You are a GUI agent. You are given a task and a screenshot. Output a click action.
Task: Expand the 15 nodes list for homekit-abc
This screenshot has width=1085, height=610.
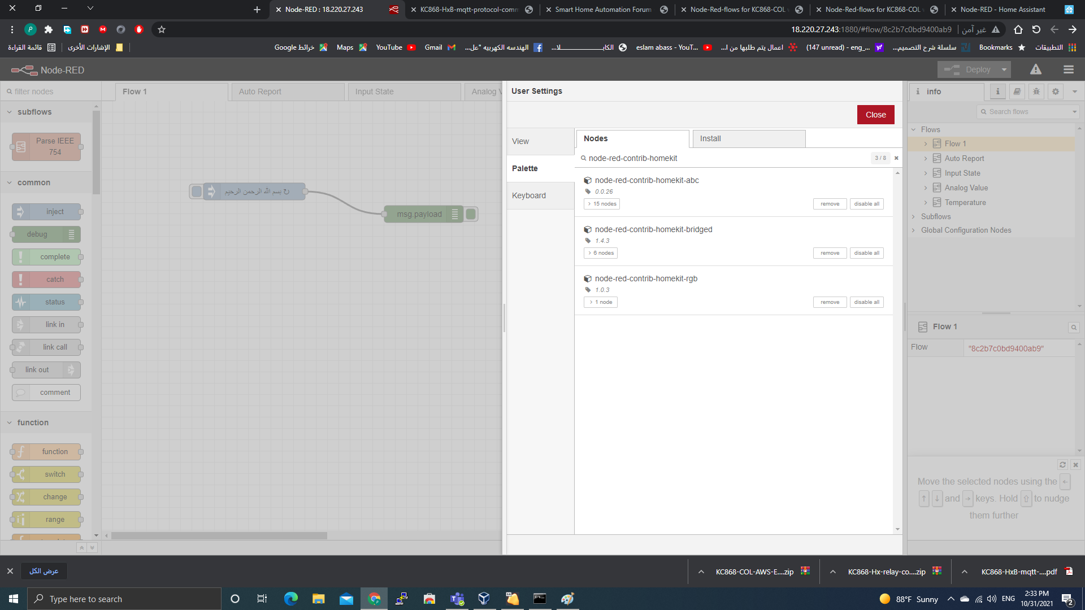[x=601, y=204]
